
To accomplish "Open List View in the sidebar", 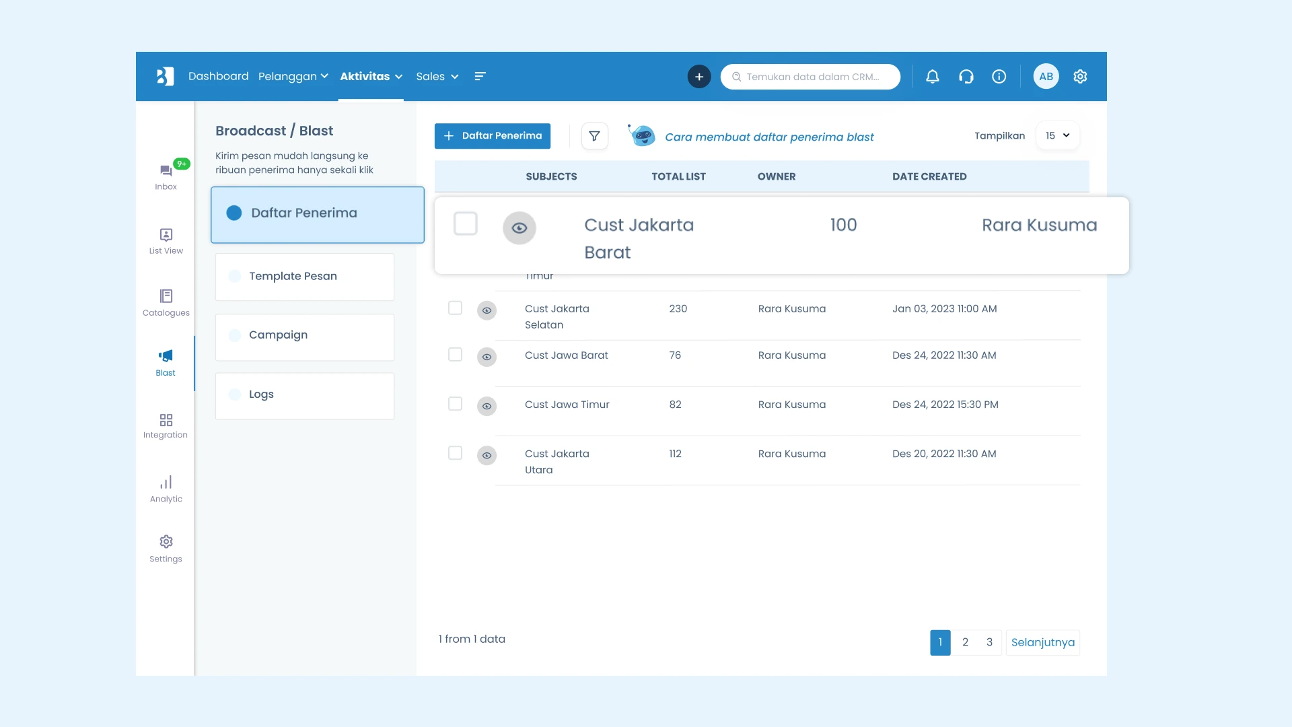I will tap(166, 241).
